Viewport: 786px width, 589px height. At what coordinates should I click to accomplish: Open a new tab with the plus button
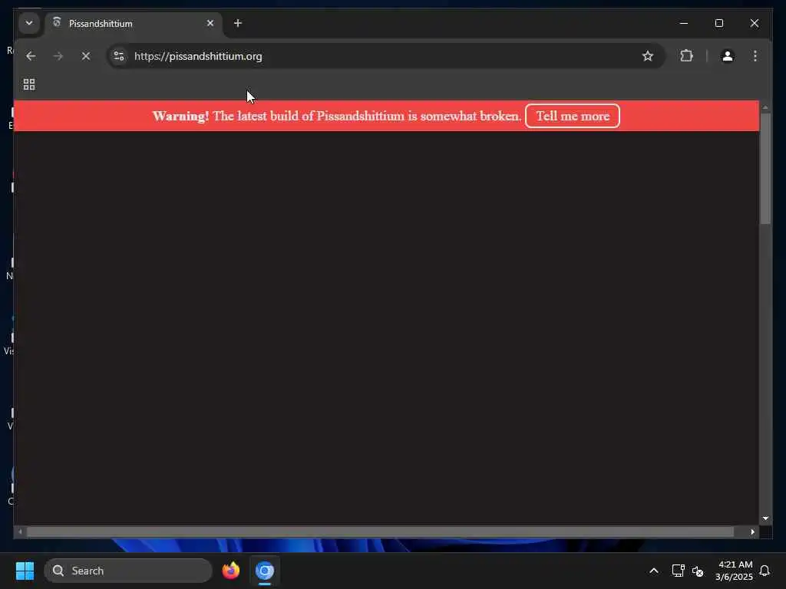click(x=238, y=23)
